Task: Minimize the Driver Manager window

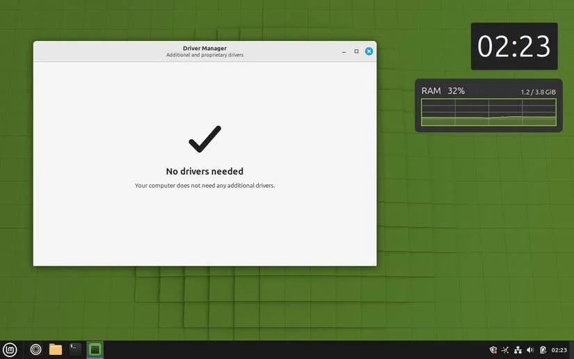Action: pos(344,51)
